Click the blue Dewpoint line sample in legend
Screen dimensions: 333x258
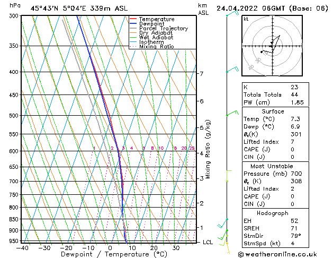133,24
